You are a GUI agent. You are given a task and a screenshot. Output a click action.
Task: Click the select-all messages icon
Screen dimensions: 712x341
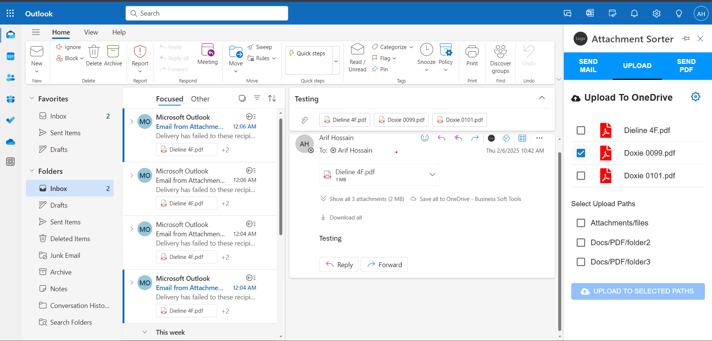(x=242, y=98)
